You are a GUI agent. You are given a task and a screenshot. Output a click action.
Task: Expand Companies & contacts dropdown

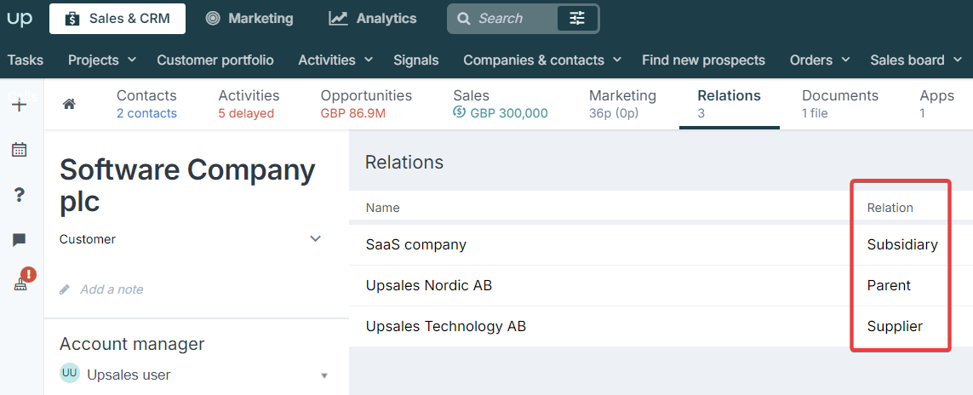pyautogui.click(x=542, y=60)
